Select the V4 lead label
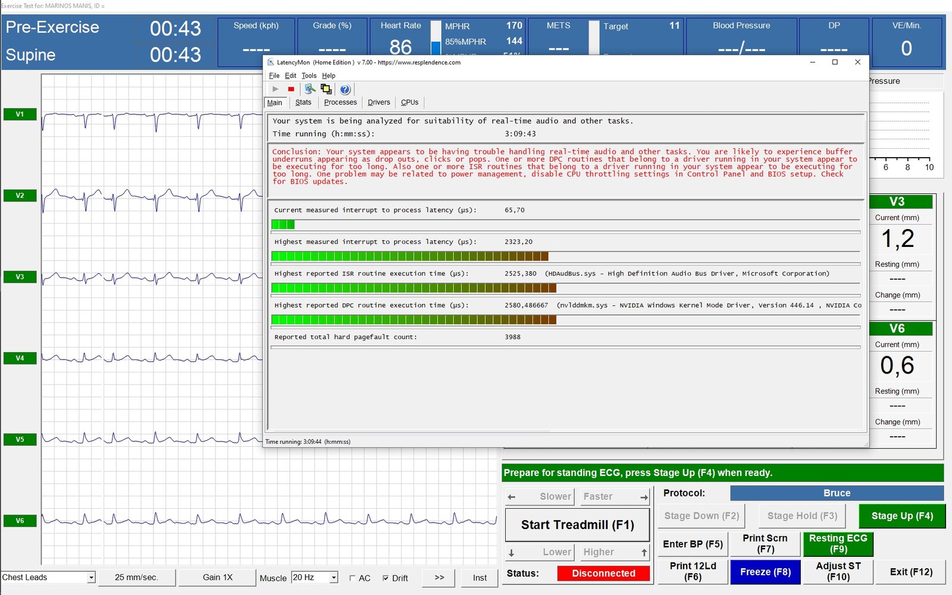952x595 pixels. [20, 358]
